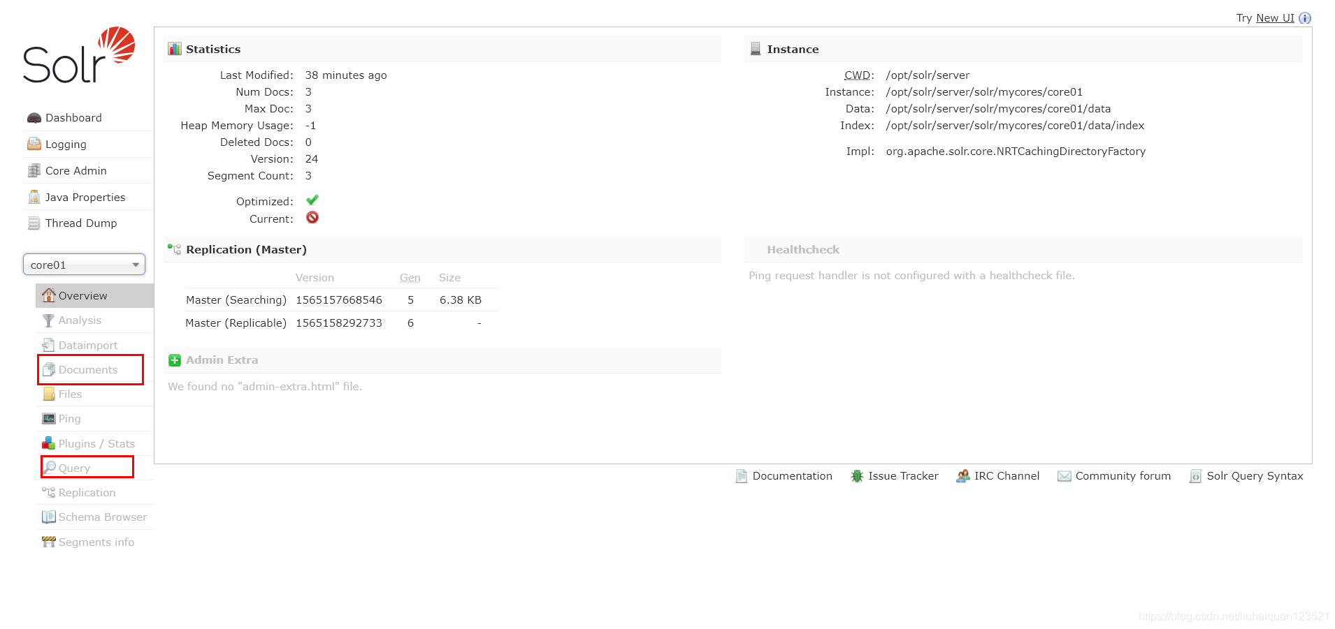
Task: Click the Dashboard gauge icon
Action: (34, 118)
